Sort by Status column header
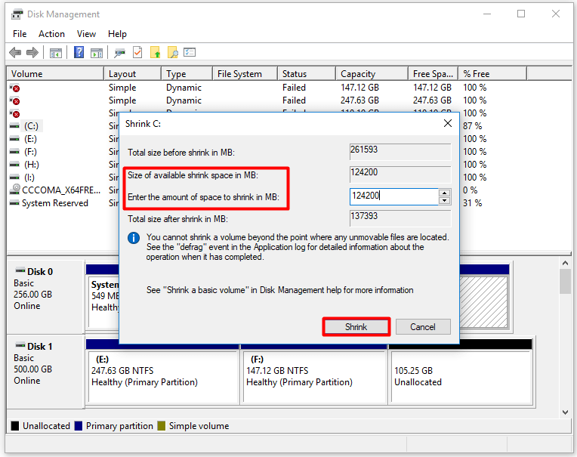Image resolution: width=577 pixels, height=457 pixels. click(x=307, y=73)
